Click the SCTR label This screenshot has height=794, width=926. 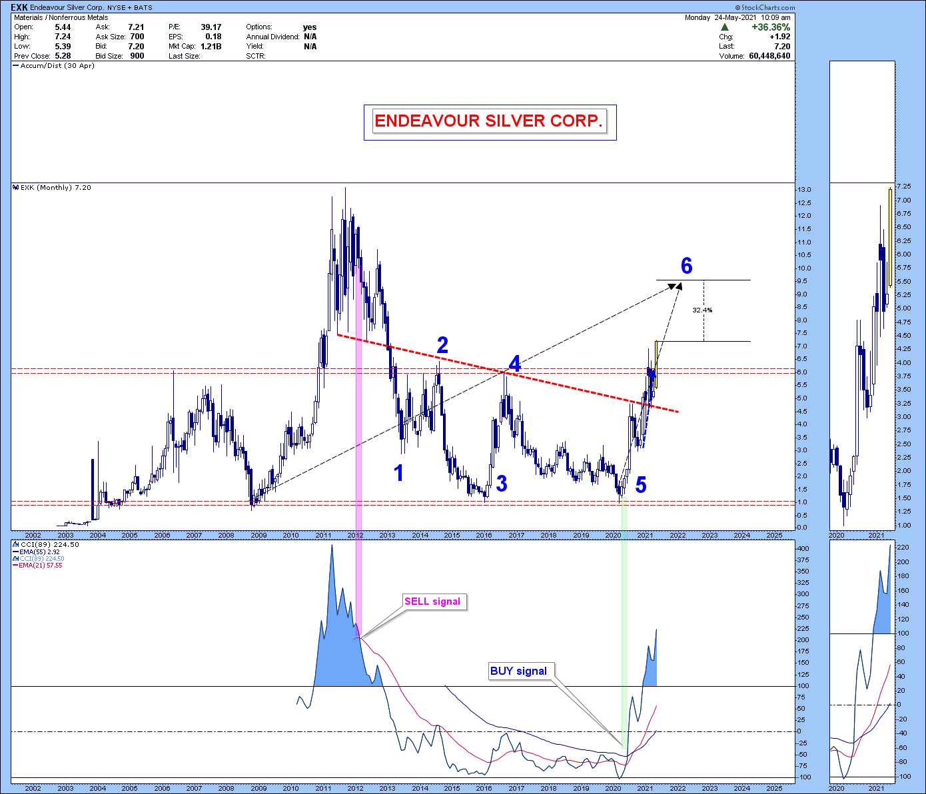[x=256, y=56]
